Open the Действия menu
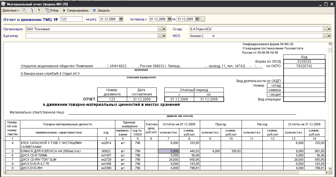 (x=10, y=10)
